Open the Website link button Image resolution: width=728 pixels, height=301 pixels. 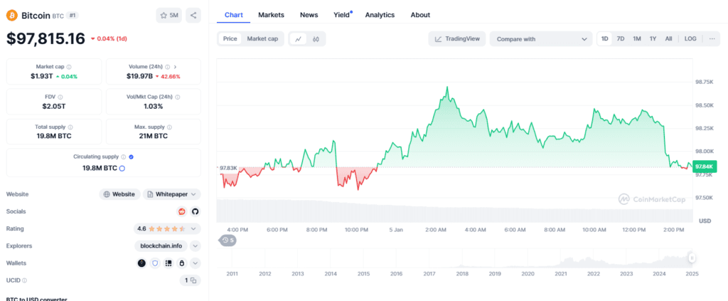(119, 194)
